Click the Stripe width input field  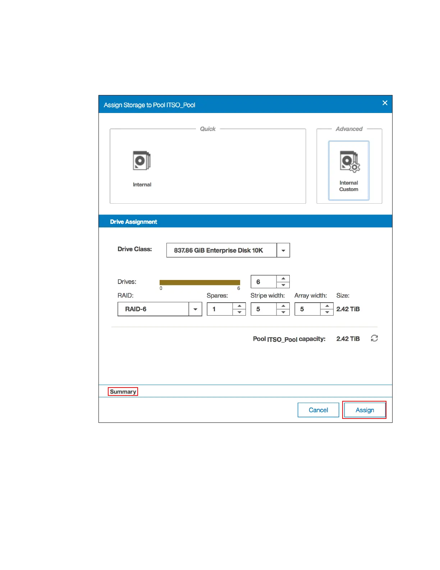(x=264, y=309)
